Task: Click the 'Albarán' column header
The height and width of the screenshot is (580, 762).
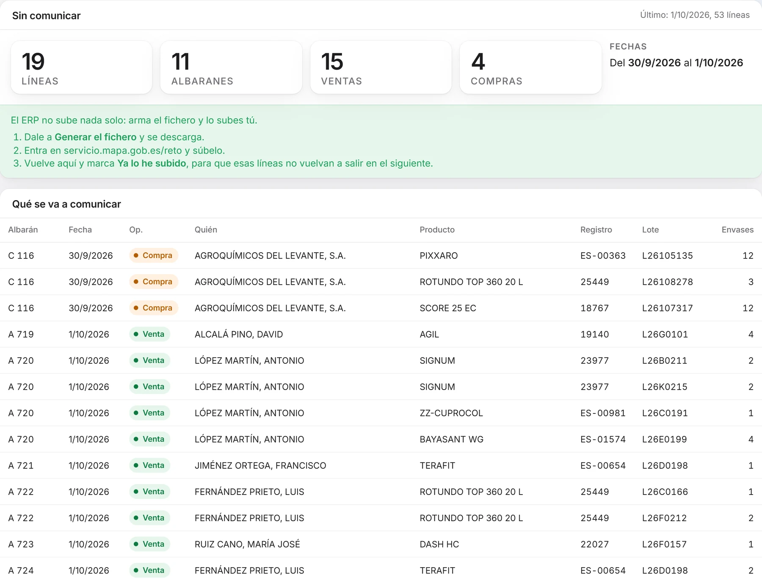Action: 23,230
